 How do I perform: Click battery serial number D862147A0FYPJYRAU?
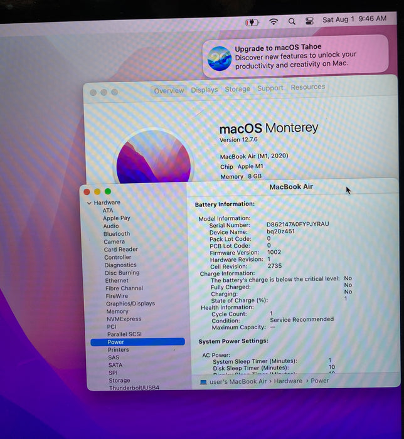click(297, 224)
